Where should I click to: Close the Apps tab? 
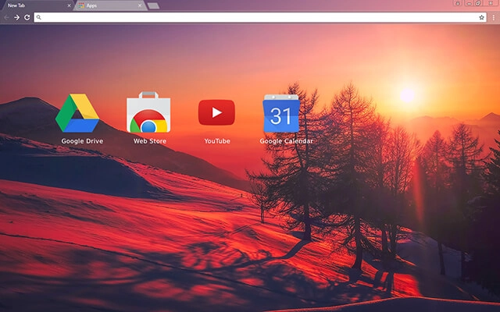(x=140, y=5)
